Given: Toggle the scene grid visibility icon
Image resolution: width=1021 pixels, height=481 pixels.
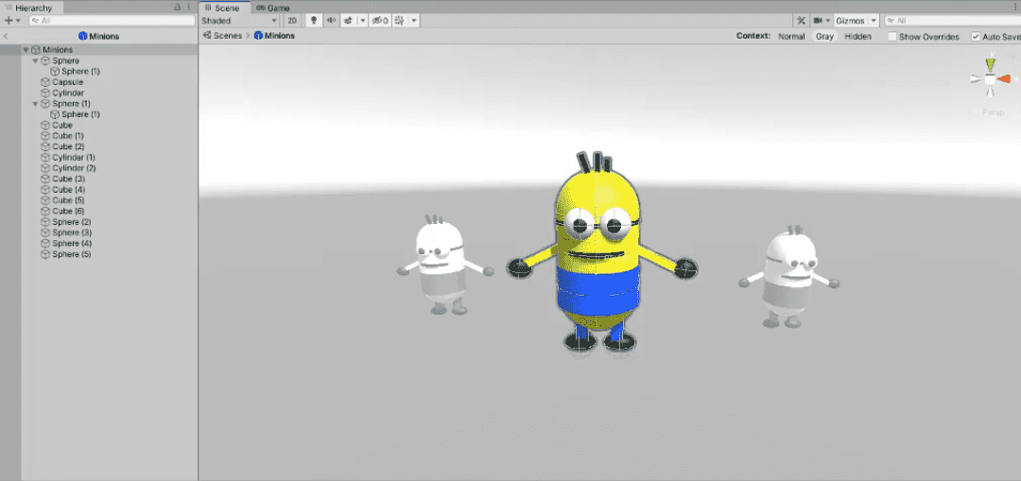Looking at the screenshot, I should coord(399,21).
